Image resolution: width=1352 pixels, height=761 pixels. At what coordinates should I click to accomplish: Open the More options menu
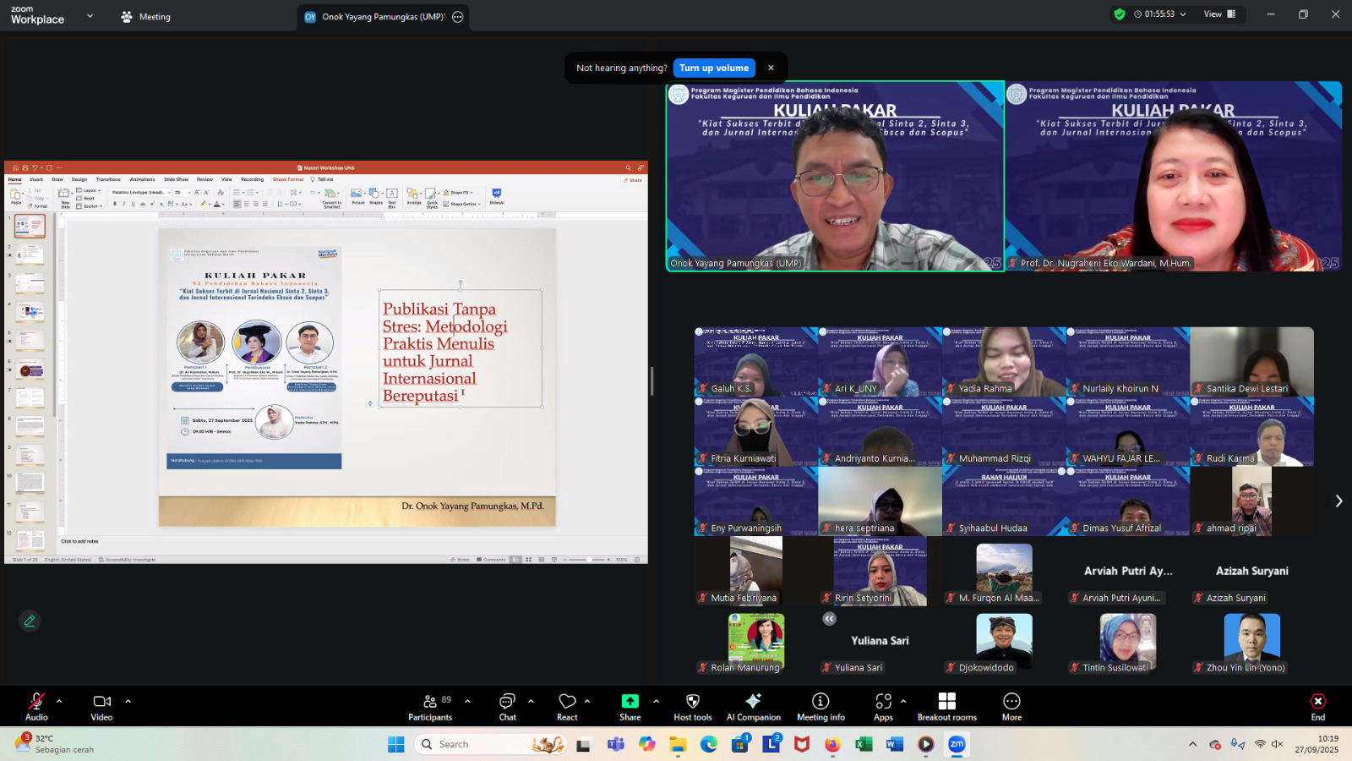(1011, 707)
